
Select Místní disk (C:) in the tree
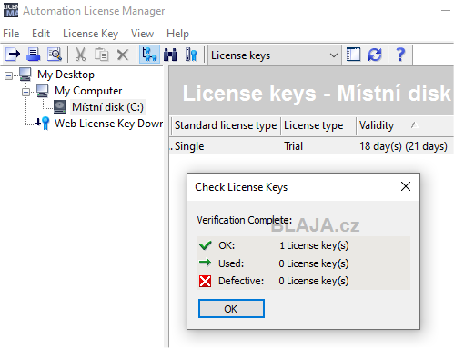(107, 107)
